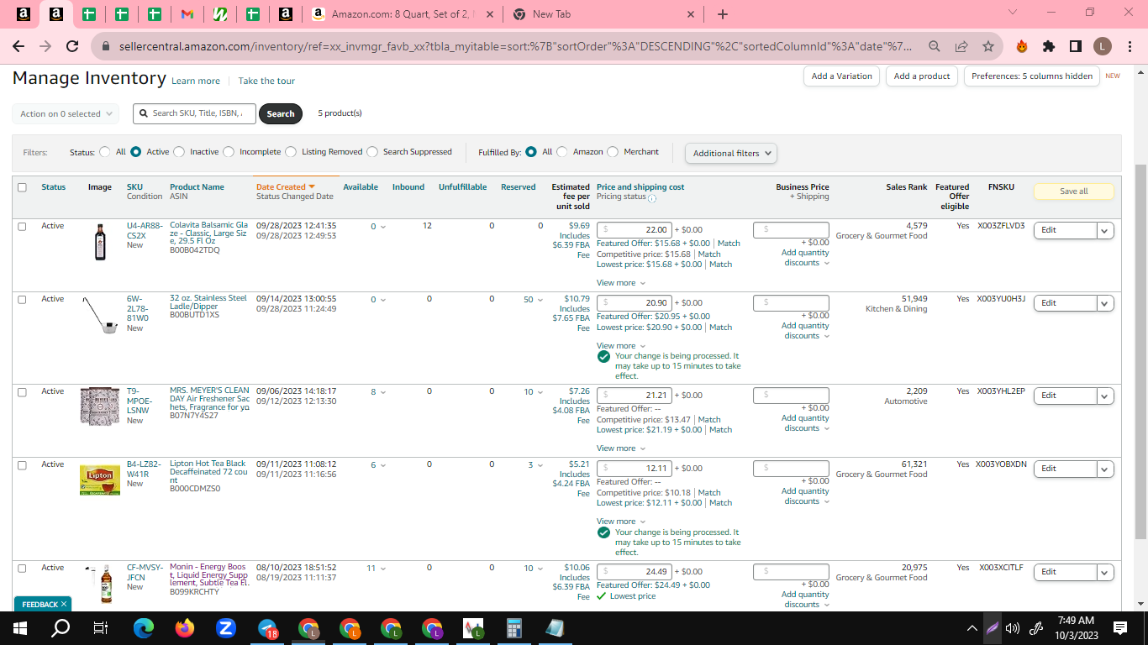Click the Edit button for Lipton row
The image size is (1148, 645).
[1065, 469]
